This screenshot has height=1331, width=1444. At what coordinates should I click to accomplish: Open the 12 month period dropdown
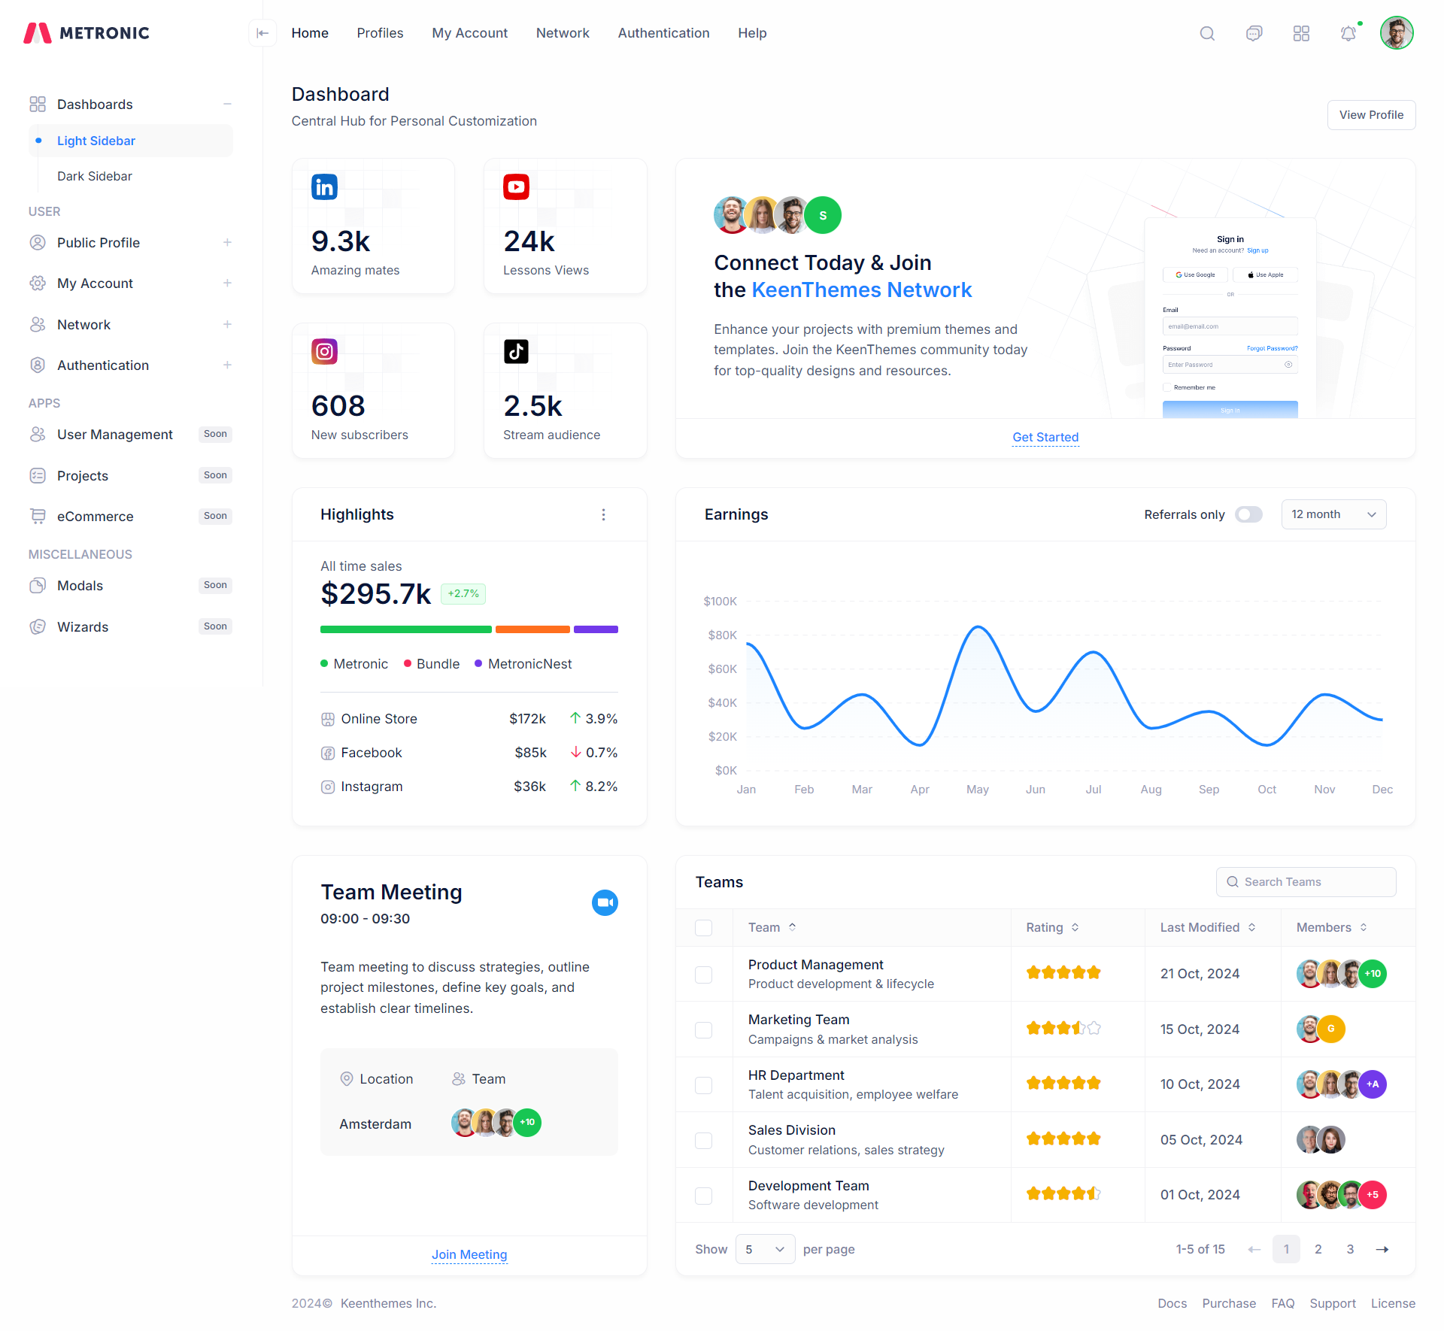coord(1333,514)
